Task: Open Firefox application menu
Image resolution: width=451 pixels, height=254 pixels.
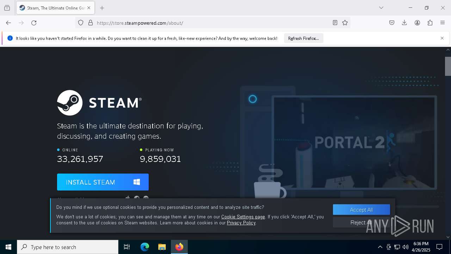Action: 443,23
